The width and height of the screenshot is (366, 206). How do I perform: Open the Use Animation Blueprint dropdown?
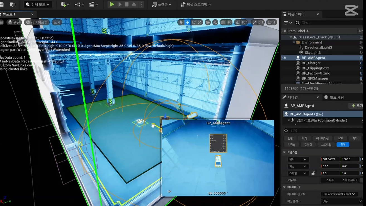click(338, 194)
